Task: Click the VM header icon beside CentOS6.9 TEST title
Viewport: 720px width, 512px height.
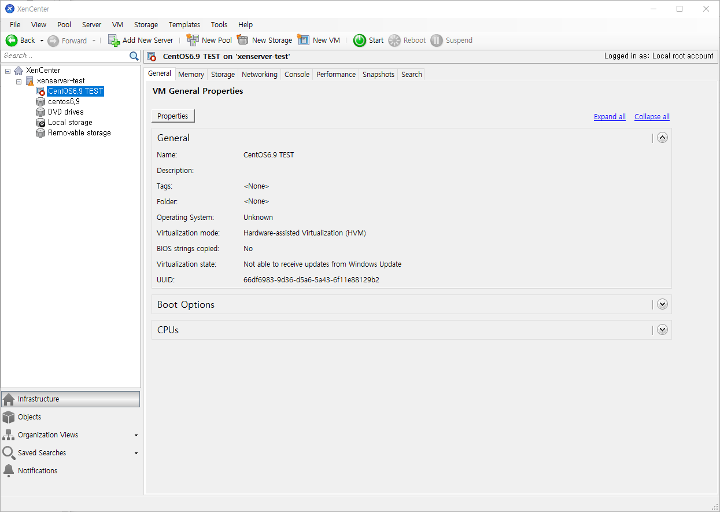Action: coord(152,57)
